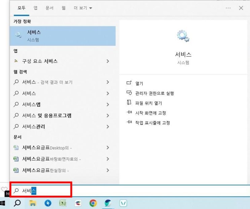Click the folder icon for 파일 위치 열기
250x209 pixels.
pos(129,102)
